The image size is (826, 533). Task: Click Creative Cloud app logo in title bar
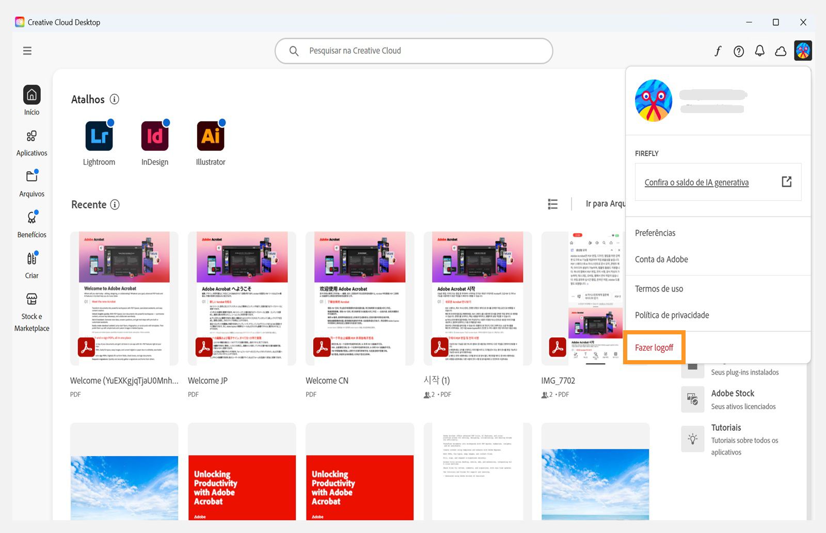click(x=20, y=22)
